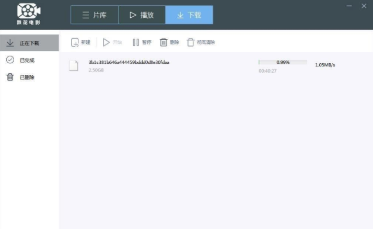
Task: Switch to the 播放 playback tab
Action: pos(142,15)
